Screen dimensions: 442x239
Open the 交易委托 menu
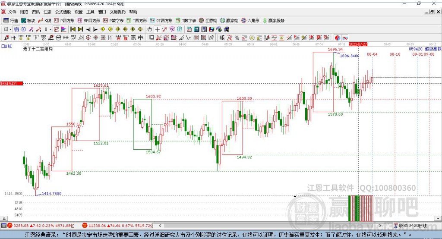coord(117,12)
